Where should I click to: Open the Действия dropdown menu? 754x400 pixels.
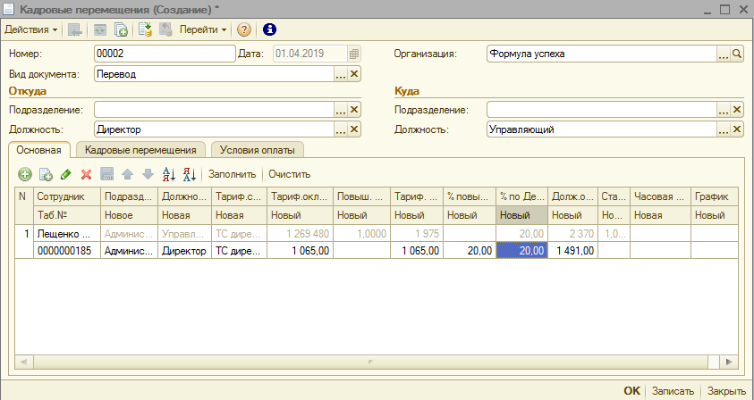pyautogui.click(x=31, y=29)
